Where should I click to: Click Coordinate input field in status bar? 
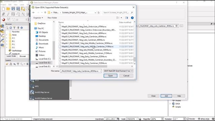pos(110,119)
